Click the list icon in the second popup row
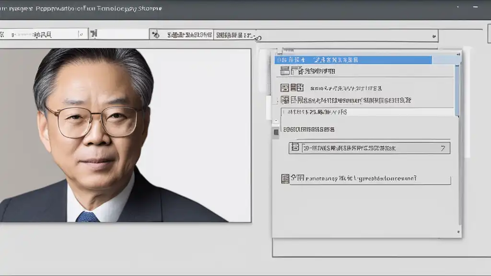 285,71
